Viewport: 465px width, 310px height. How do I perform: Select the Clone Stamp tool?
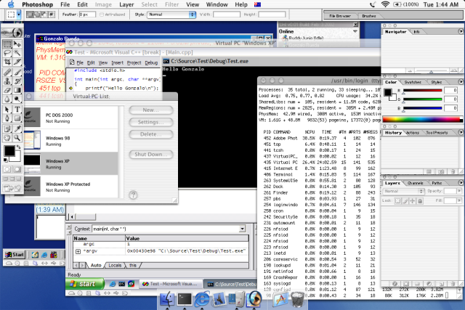7,81
